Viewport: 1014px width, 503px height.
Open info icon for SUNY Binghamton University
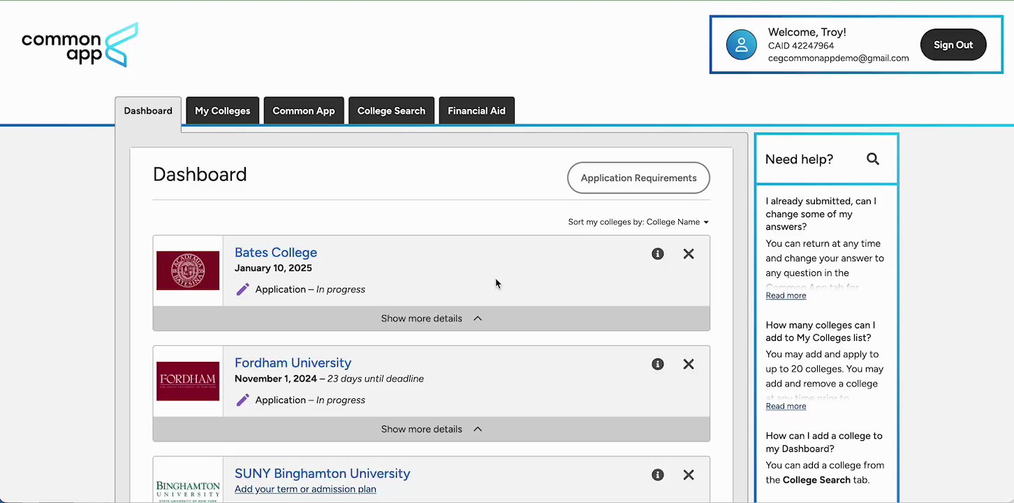[x=658, y=475]
